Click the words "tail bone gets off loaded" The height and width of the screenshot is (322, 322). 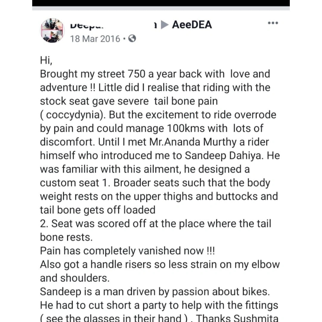point(97,210)
